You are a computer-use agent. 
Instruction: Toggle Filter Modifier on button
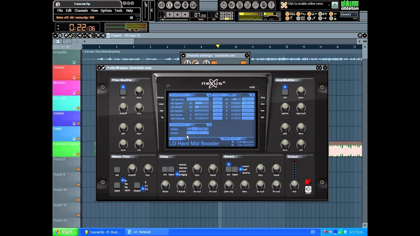[x=123, y=92]
